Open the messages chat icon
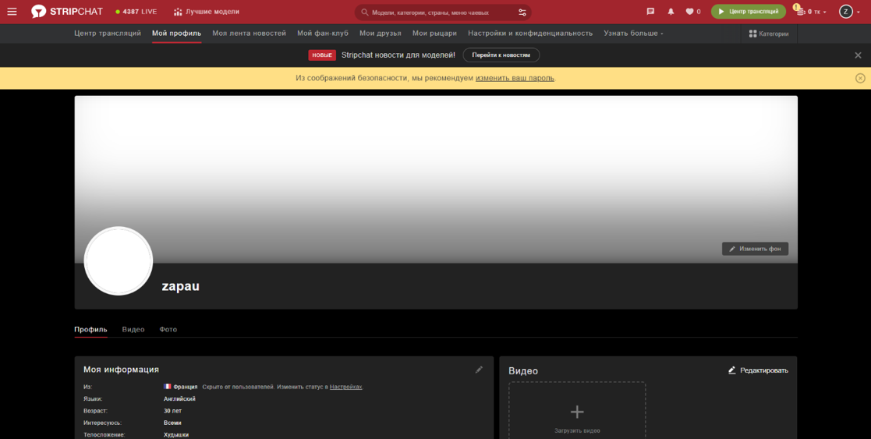The height and width of the screenshot is (439, 871). 650,12
